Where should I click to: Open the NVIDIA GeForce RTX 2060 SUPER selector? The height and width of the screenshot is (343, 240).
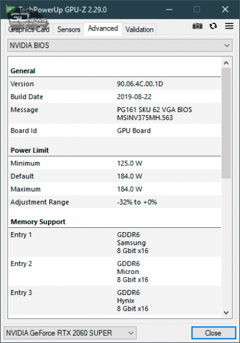coord(70,333)
